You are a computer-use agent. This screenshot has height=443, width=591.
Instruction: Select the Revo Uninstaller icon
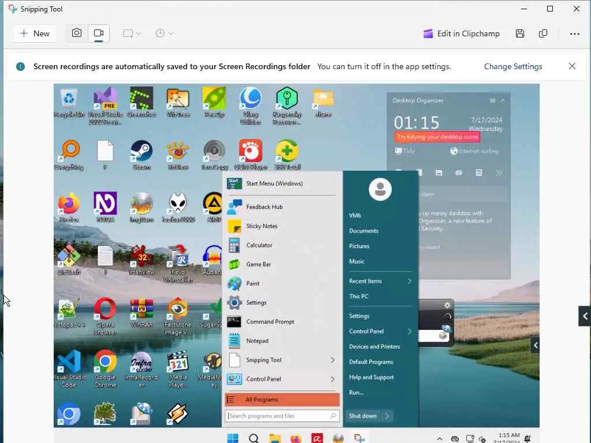(178, 263)
